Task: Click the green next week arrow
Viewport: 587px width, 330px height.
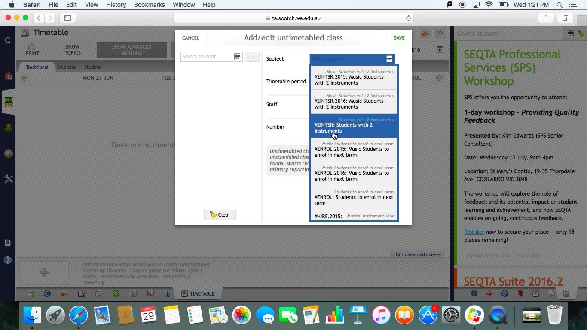Action: click(x=439, y=78)
